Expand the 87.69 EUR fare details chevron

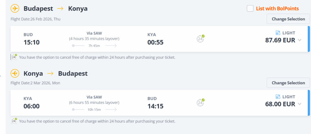click(300, 40)
